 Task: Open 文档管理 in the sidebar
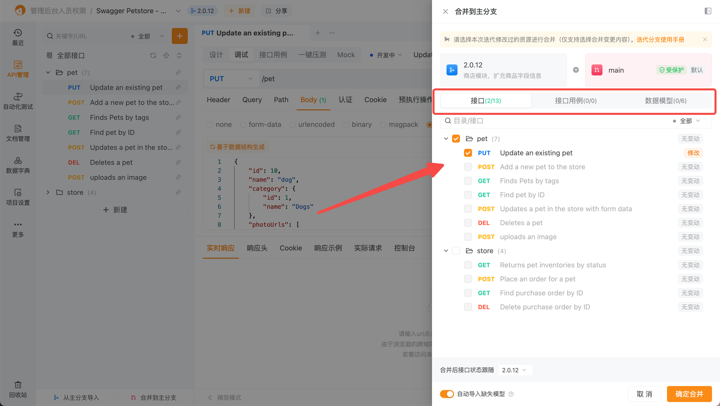pyautogui.click(x=18, y=133)
